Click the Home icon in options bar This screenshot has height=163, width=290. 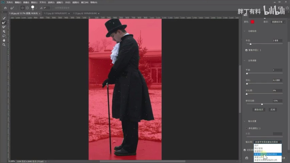click(x=5, y=8)
